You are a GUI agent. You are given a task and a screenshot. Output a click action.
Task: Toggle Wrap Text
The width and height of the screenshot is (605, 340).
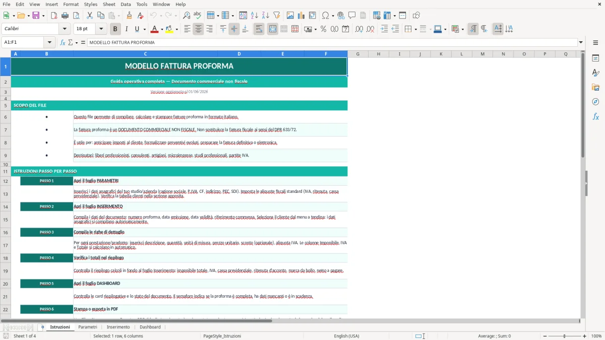pos(259,29)
